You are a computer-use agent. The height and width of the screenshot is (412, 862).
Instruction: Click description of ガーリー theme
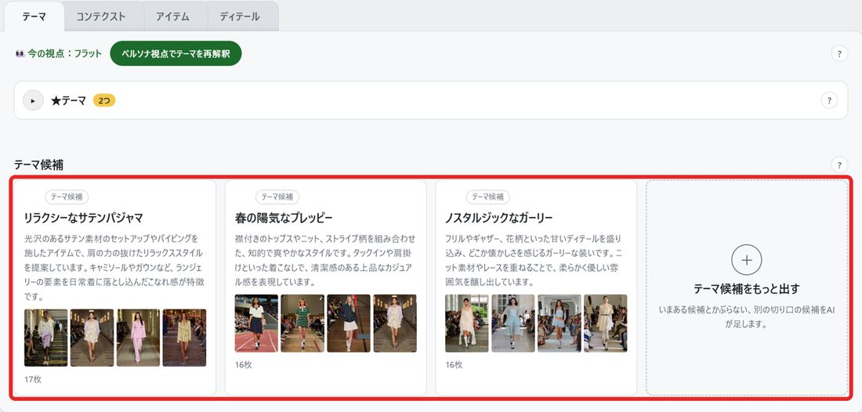click(x=535, y=260)
